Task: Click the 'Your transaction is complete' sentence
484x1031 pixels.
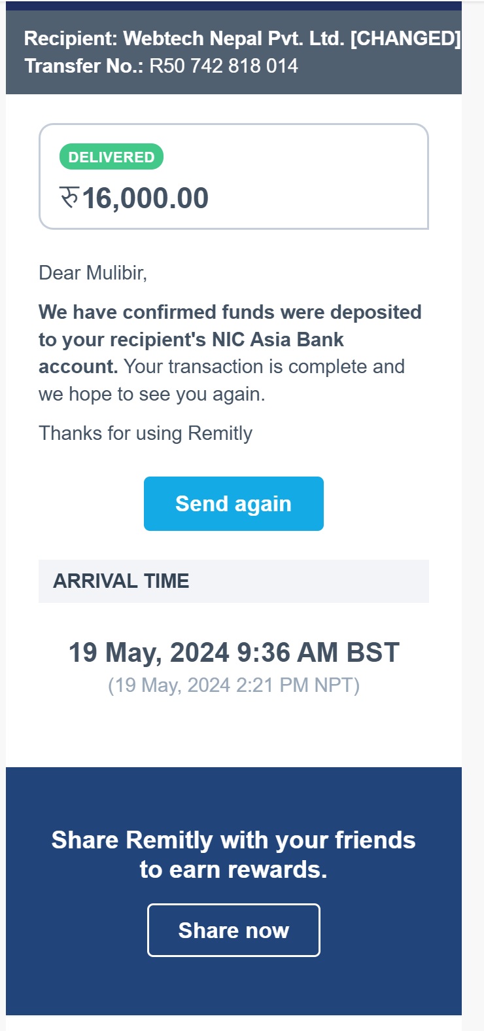Action: click(264, 367)
